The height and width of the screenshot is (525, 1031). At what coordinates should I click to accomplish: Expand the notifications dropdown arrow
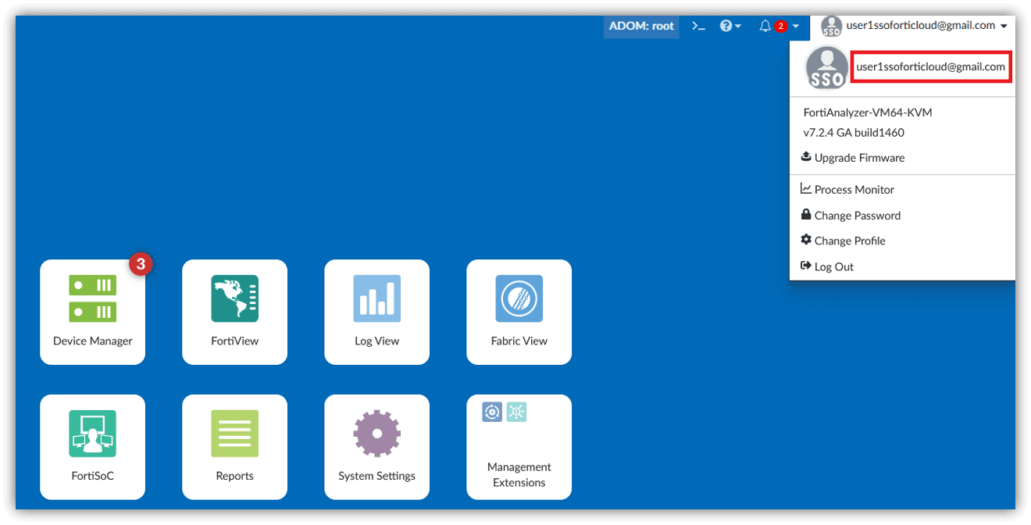(795, 27)
